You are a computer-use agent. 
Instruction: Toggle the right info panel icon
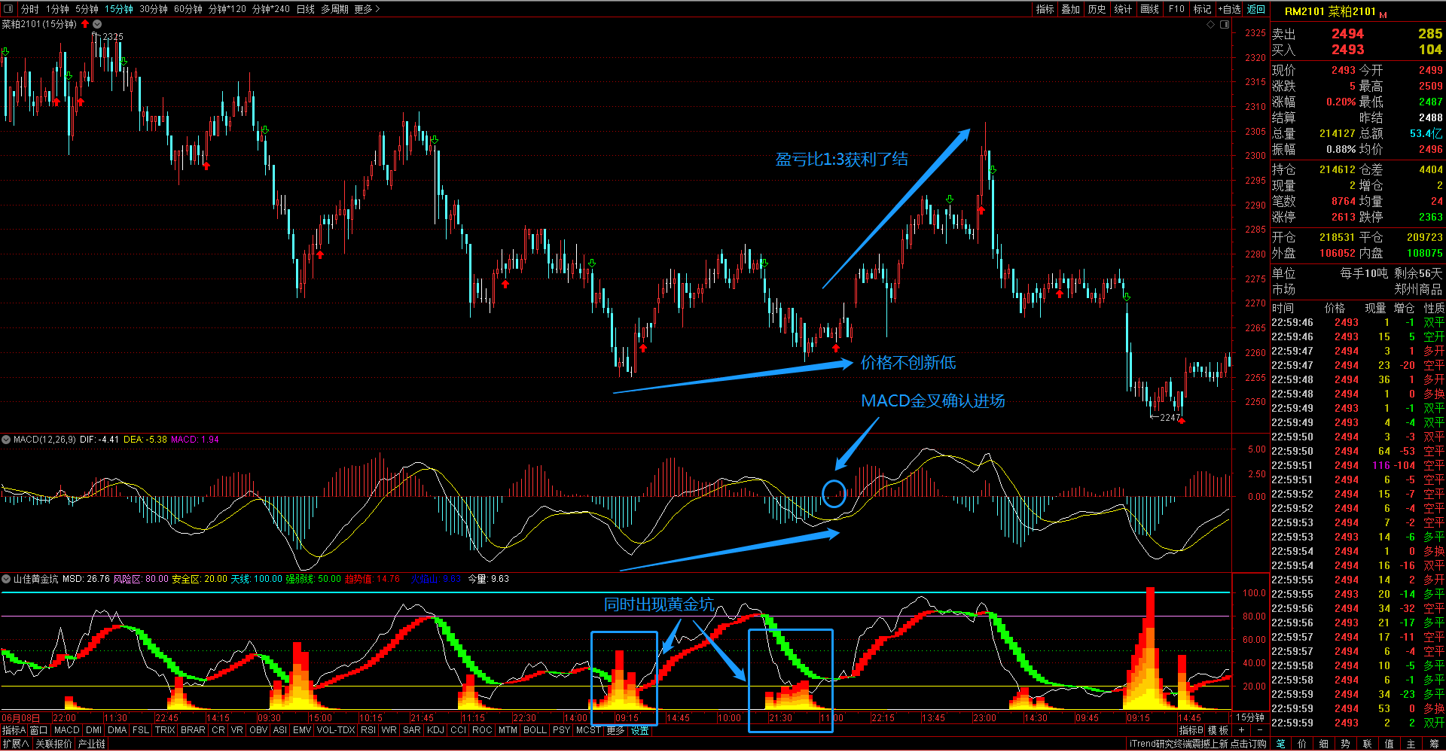coord(1225,25)
